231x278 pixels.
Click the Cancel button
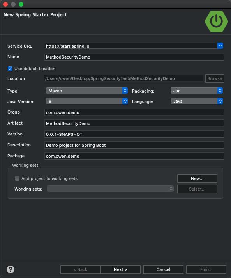pyautogui.click(x=163, y=269)
